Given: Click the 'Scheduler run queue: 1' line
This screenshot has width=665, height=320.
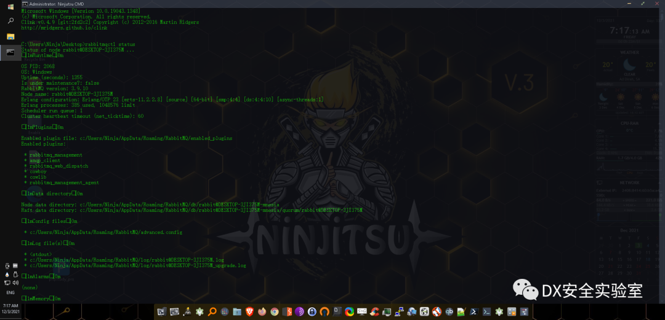Looking at the screenshot, I should coord(52,111).
